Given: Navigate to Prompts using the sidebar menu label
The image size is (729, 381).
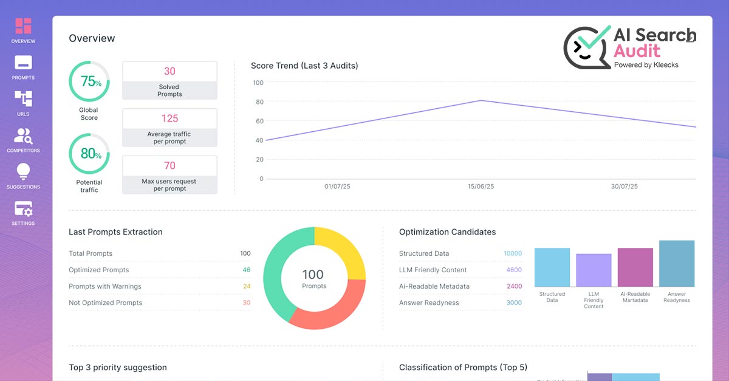Looking at the screenshot, I should (x=22, y=77).
